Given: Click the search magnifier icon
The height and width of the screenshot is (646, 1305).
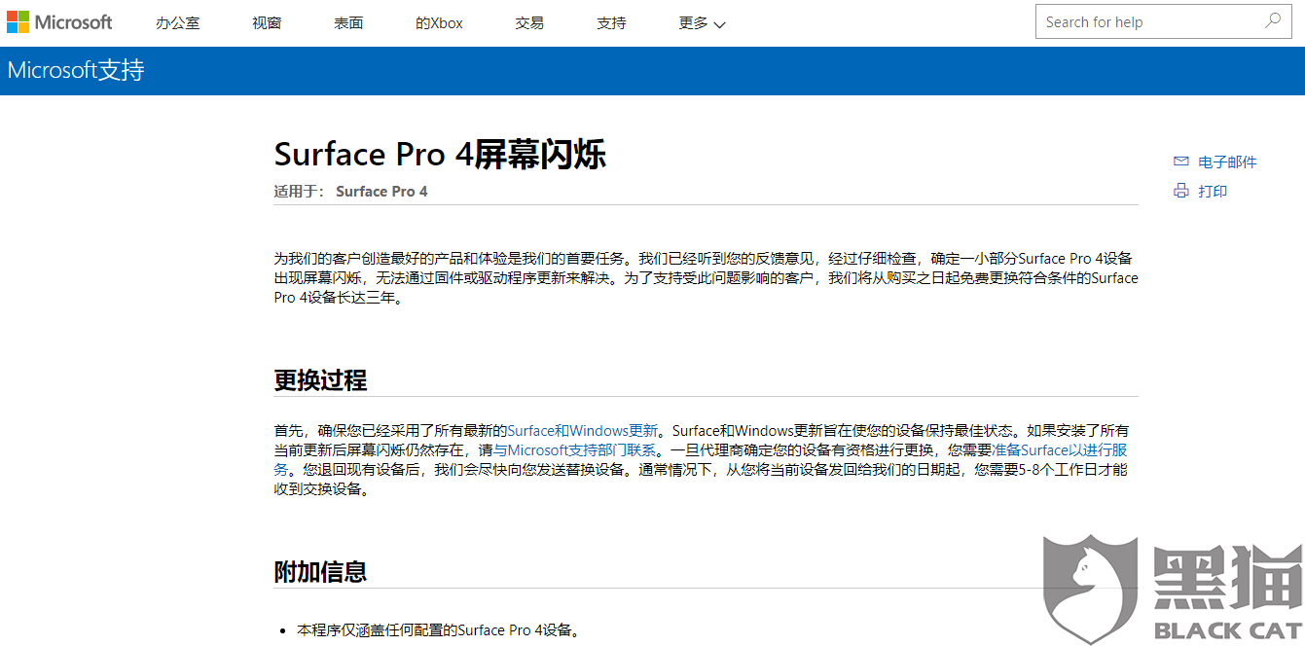Looking at the screenshot, I should pos(1273,20).
